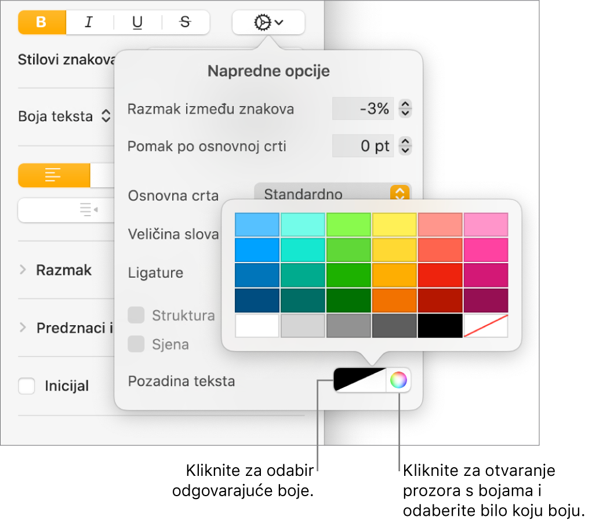This screenshot has width=592, height=524.
Task: Select the left text alignment button
Action: 54,175
